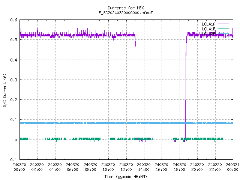Select the LCL41A legend label
This screenshot has height=180, width=240.
pyautogui.click(x=208, y=24)
